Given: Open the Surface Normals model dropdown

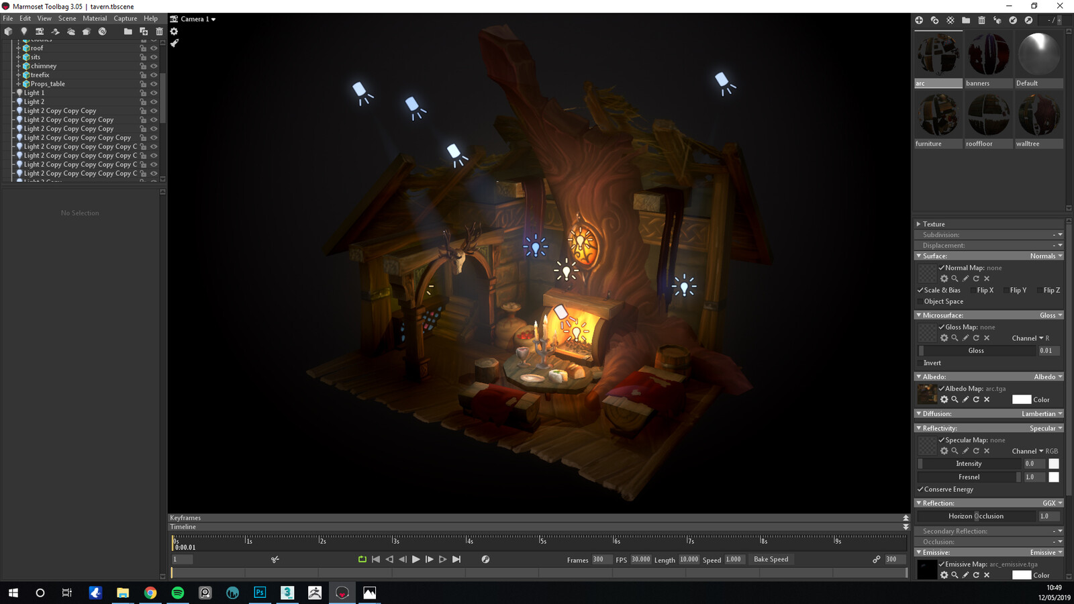Looking at the screenshot, I should [x=1046, y=256].
